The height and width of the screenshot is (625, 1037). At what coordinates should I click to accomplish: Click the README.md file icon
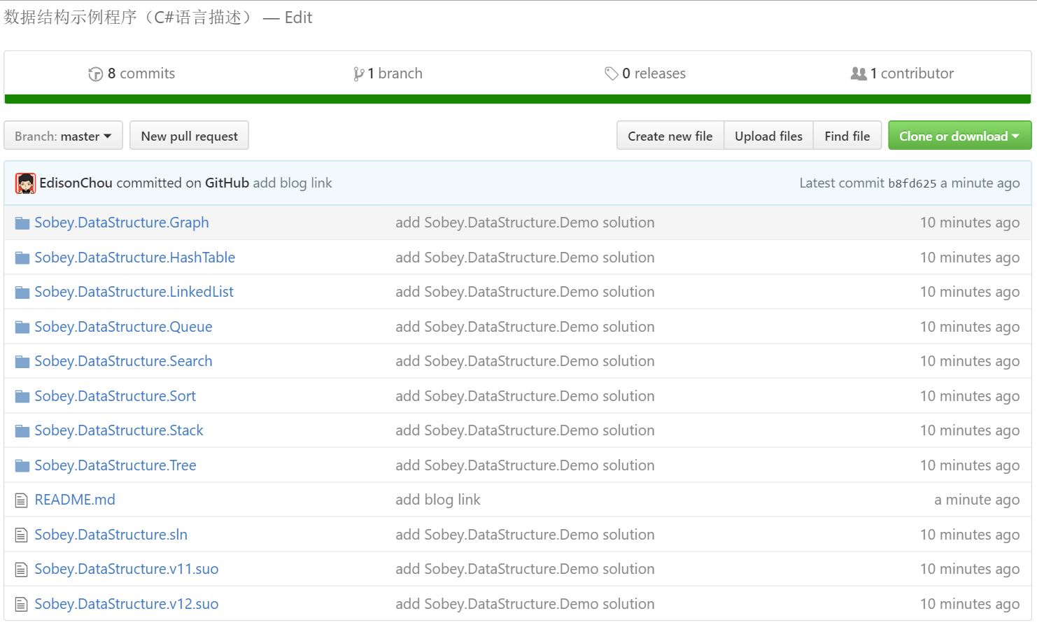coord(22,500)
